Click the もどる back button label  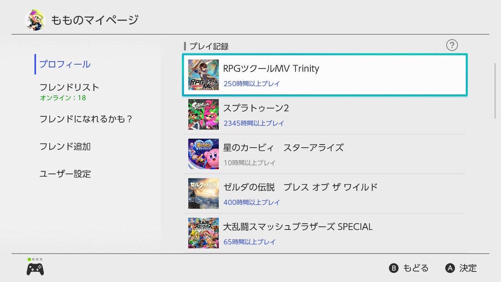coord(415,268)
